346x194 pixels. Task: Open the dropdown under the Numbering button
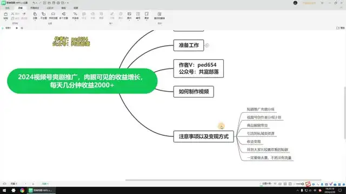click(138, 20)
